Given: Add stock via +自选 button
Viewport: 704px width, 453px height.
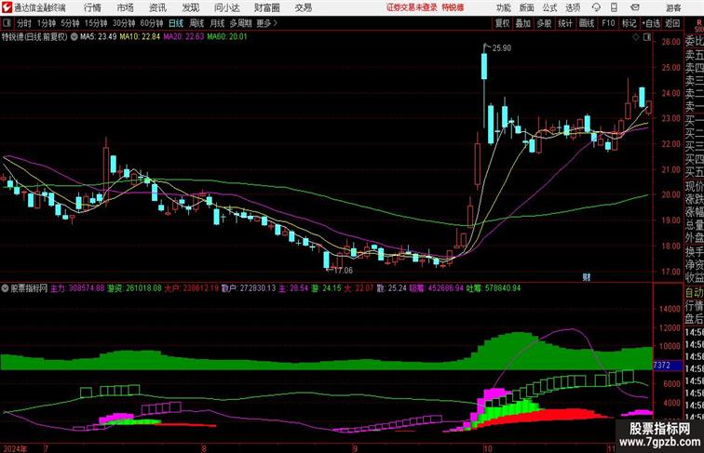Looking at the screenshot, I should (x=651, y=23).
